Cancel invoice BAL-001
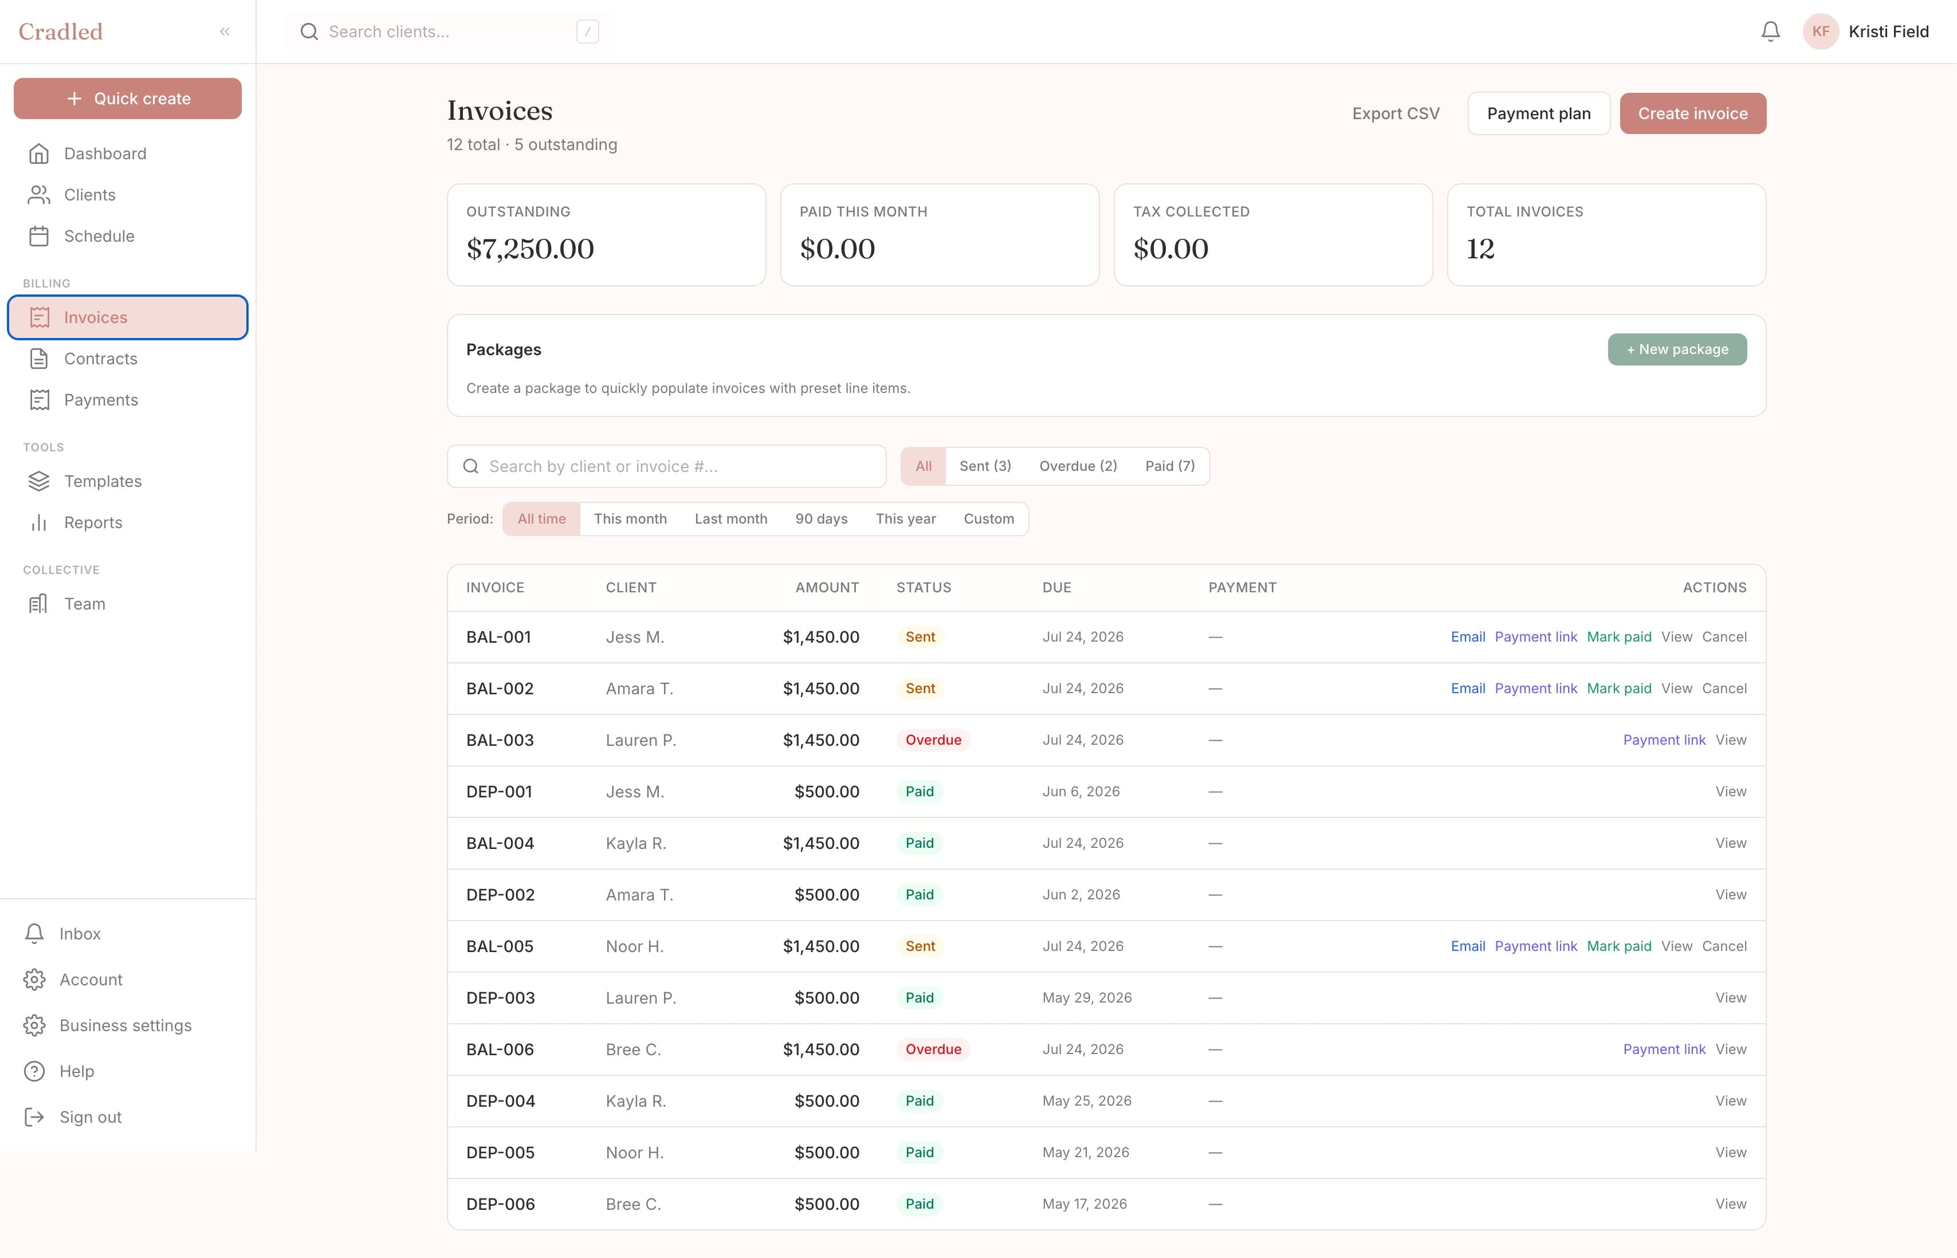This screenshot has height=1258, width=1957. (1724, 637)
